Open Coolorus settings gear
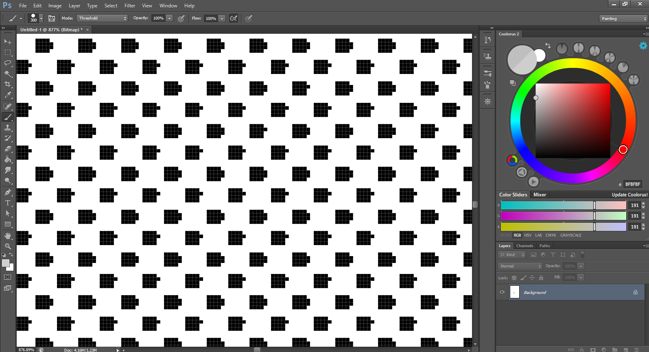 643,46
